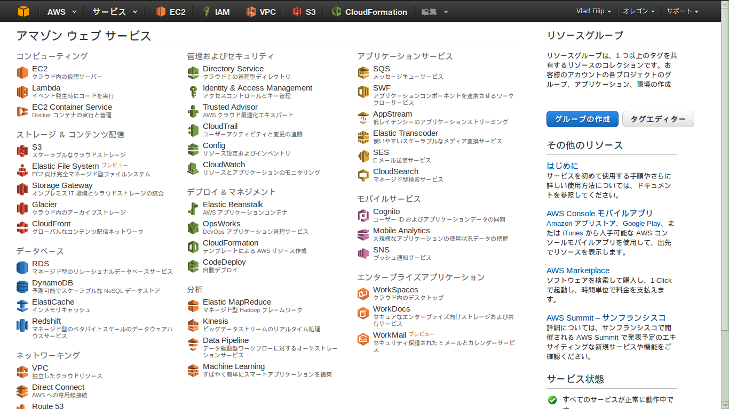
Task: Click the SNS icon
Action: (363, 253)
